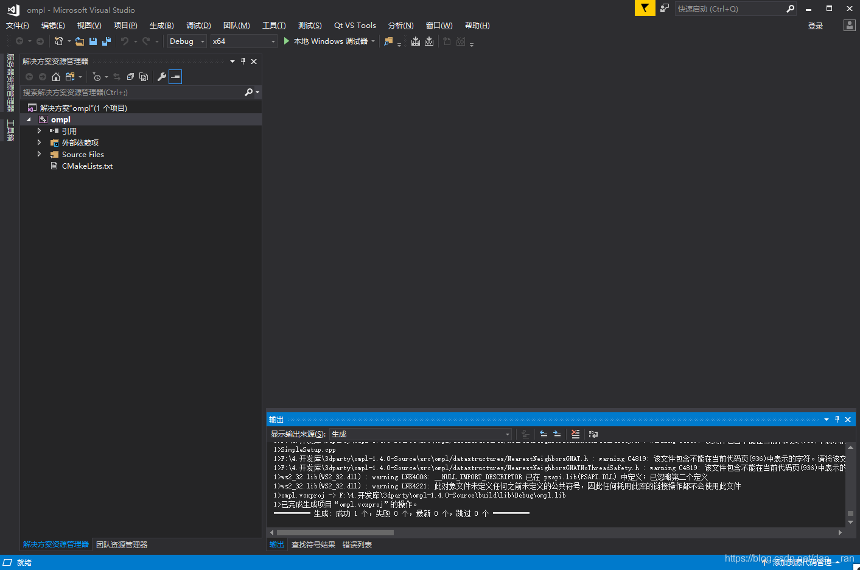Click the second step-over debugging icon
The height and width of the screenshot is (570, 860).
[x=429, y=41]
